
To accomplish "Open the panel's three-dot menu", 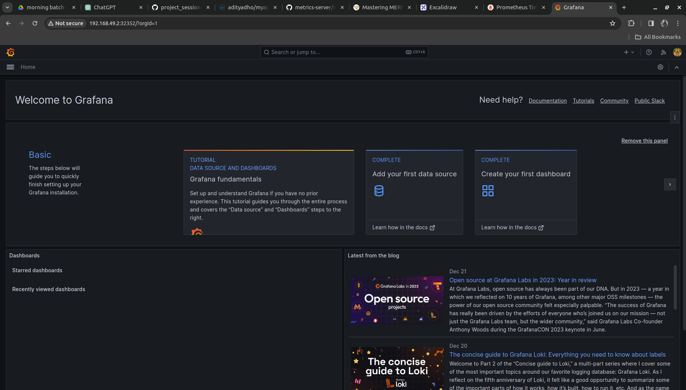I will 675,117.
